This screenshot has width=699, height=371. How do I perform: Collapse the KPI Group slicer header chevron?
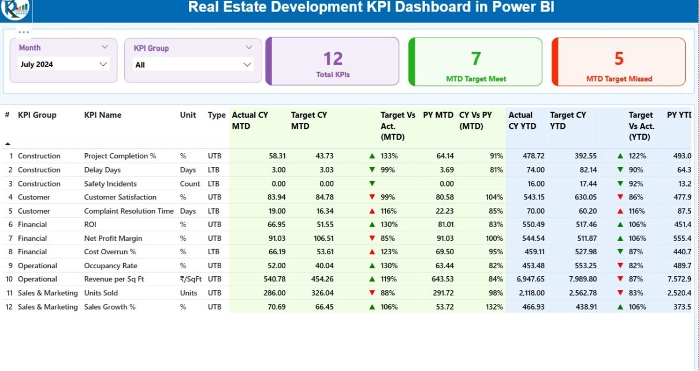(x=249, y=48)
